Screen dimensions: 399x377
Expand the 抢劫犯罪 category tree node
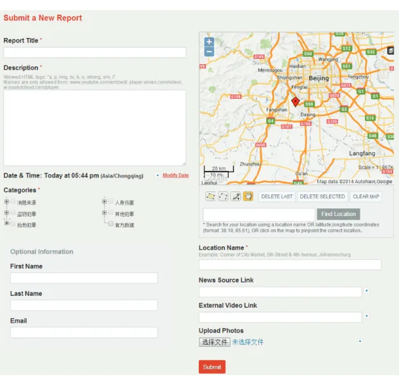pyautogui.click(x=6, y=223)
